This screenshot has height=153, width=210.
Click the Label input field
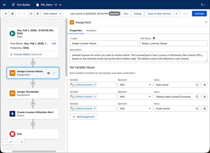coord(104,43)
